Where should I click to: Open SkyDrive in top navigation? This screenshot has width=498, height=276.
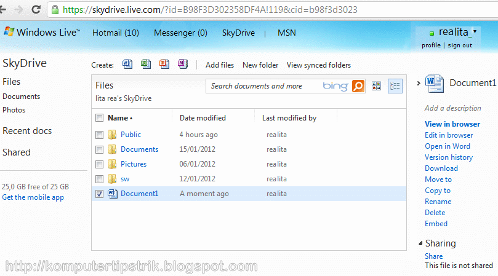coord(238,33)
